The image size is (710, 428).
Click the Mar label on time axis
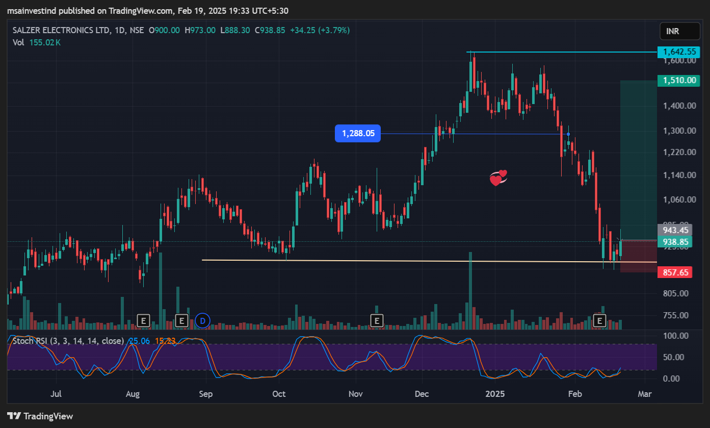645,394
